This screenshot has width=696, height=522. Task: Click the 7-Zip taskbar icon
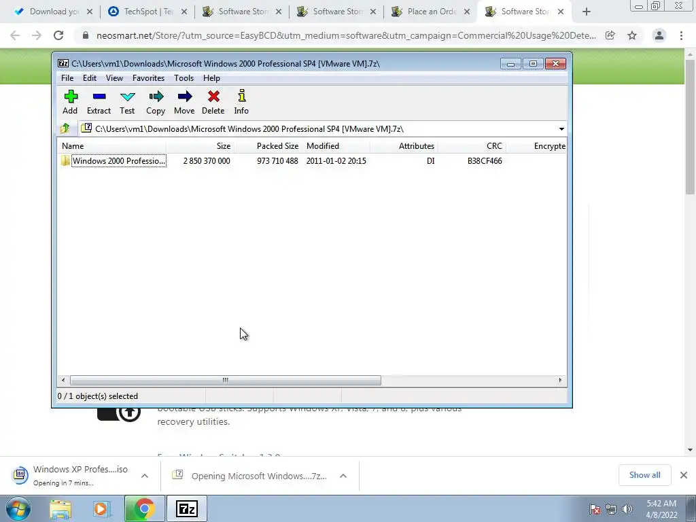186,508
